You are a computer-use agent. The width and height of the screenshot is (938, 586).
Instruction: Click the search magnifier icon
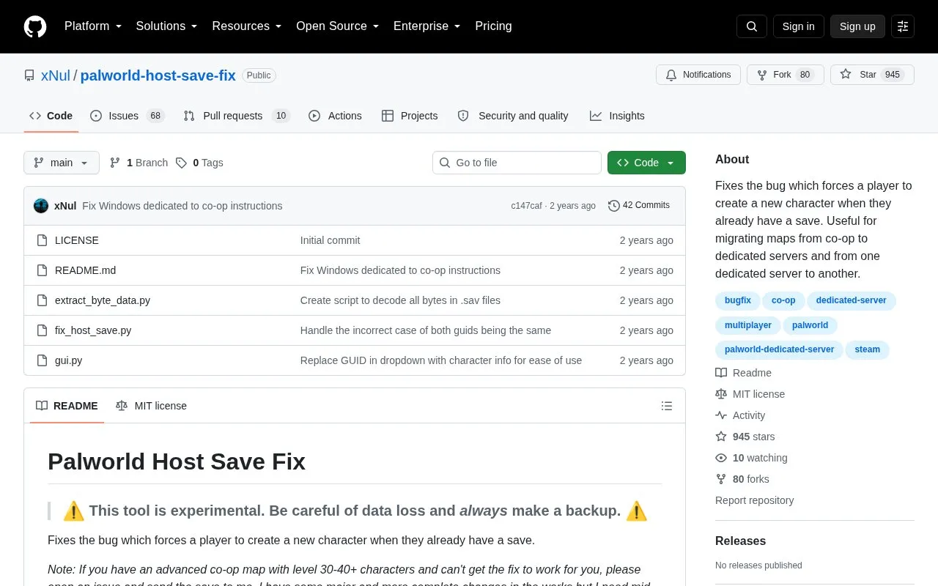pyautogui.click(x=752, y=26)
